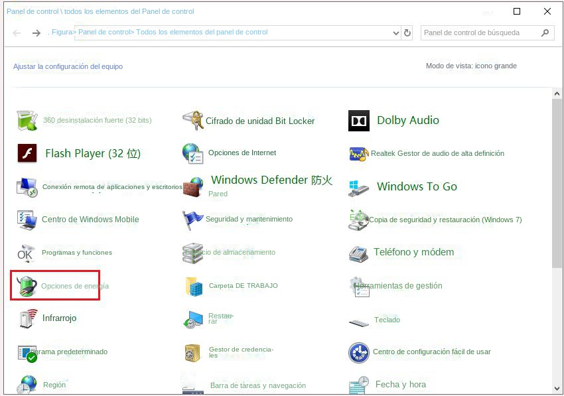
Task: Open the 360 uninstaller trash icon
Action: click(27, 121)
